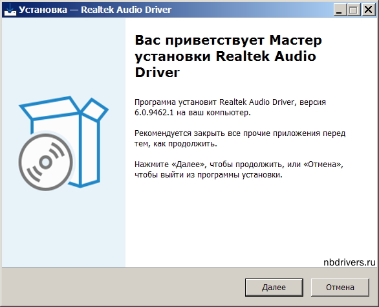The width and height of the screenshot is (379, 307).
Task: Click the title bar text "Установка — Realtek Audio Driver"
Action: (x=95, y=10)
